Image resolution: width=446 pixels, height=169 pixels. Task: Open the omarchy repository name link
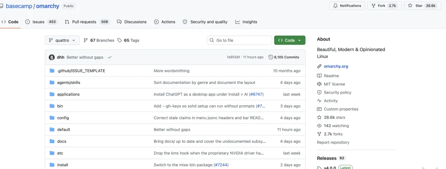47,6
